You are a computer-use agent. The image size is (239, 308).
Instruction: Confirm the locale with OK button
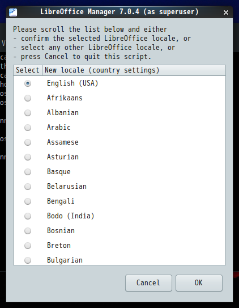199,283
